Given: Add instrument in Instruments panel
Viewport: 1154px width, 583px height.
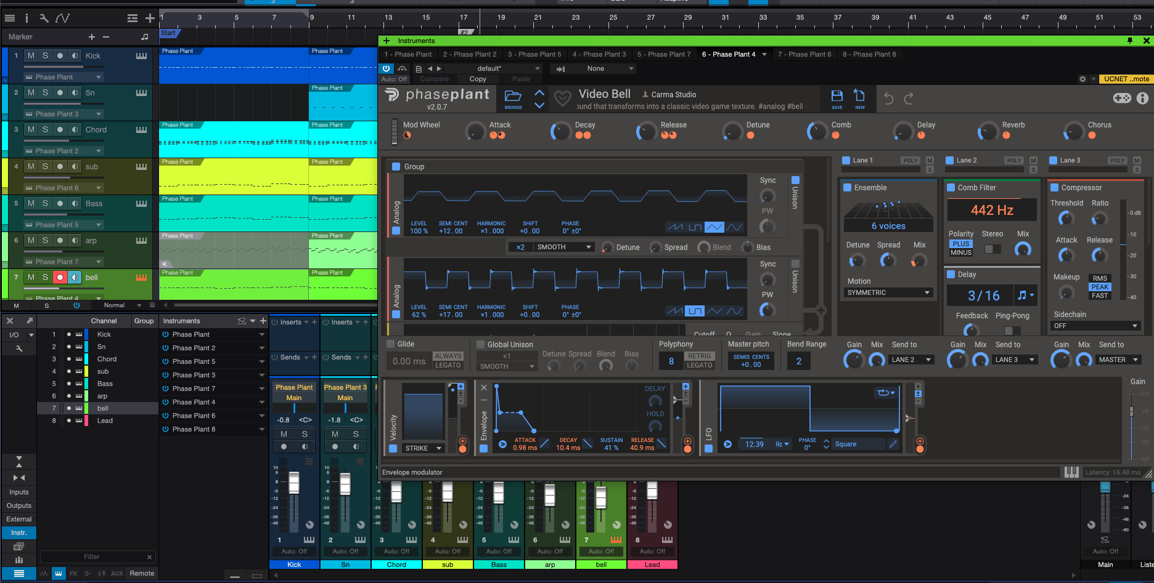Looking at the screenshot, I should pyautogui.click(x=263, y=321).
